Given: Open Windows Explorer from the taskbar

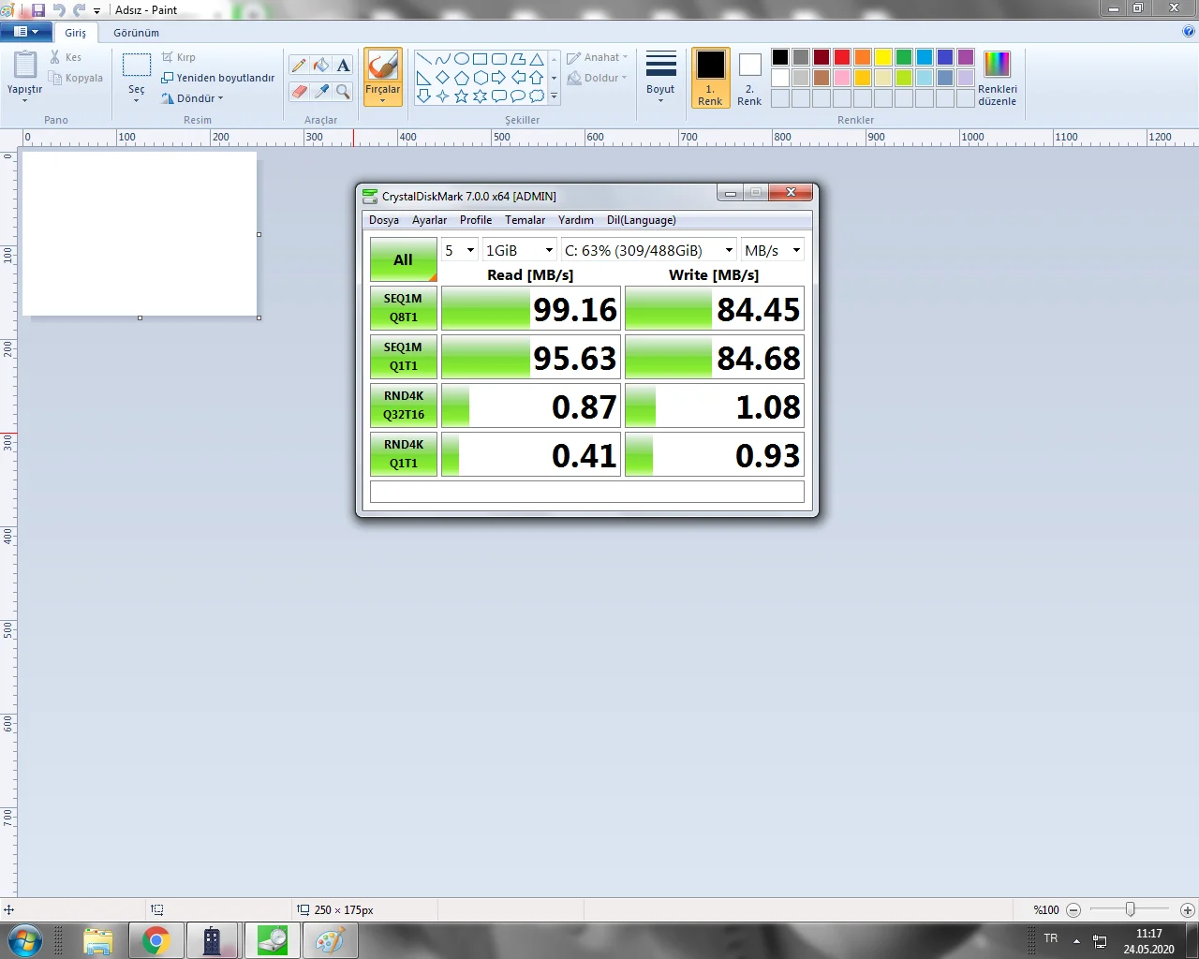Looking at the screenshot, I should pyautogui.click(x=97, y=940).
